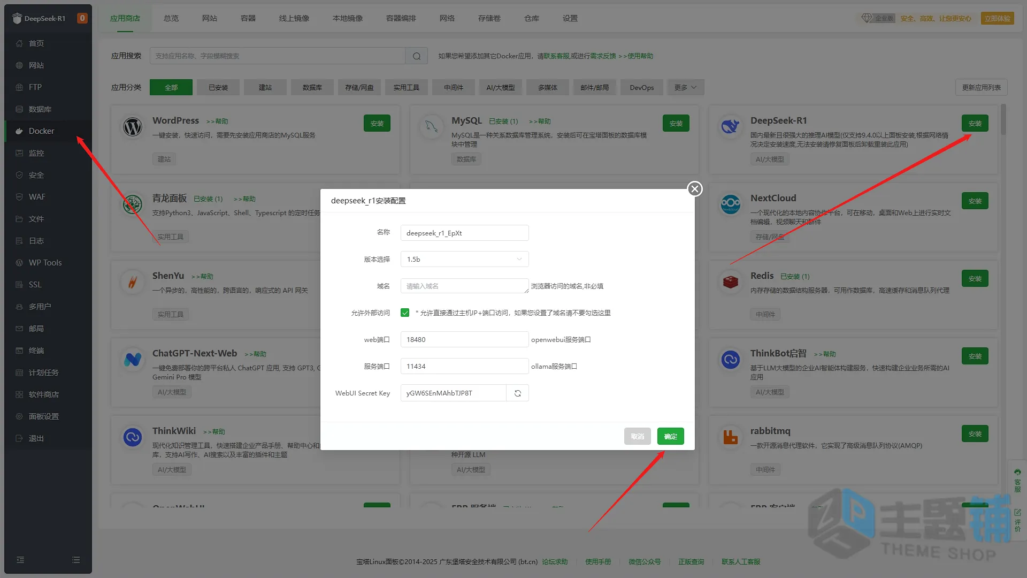Switch to the 总览 tab
1027x578 pixels.
click(171, 18)
